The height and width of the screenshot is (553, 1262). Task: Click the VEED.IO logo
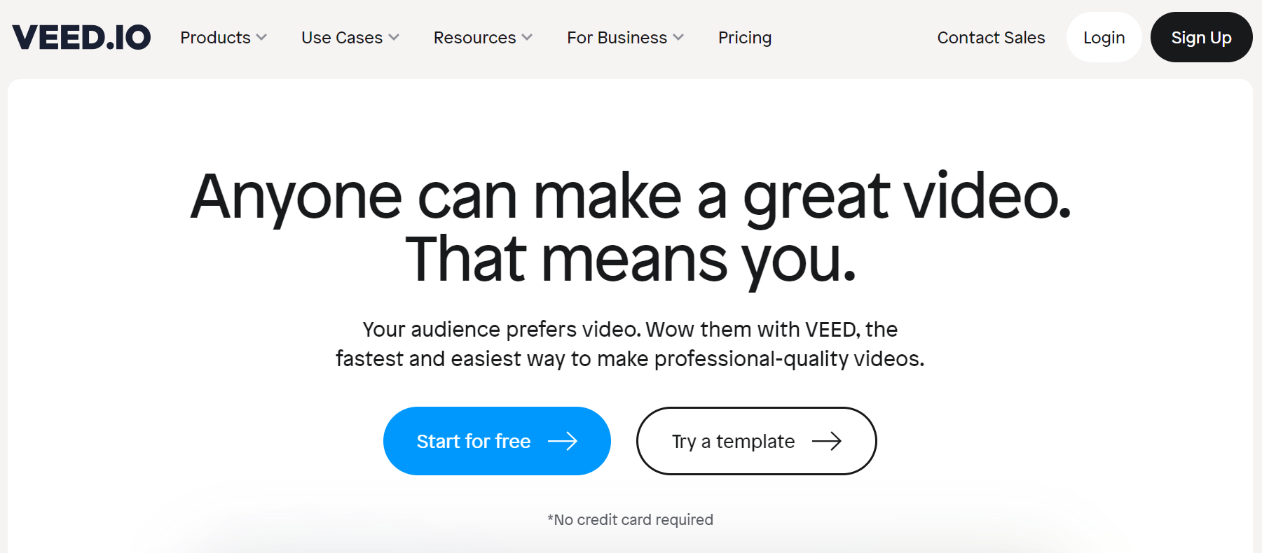point(81,37)
